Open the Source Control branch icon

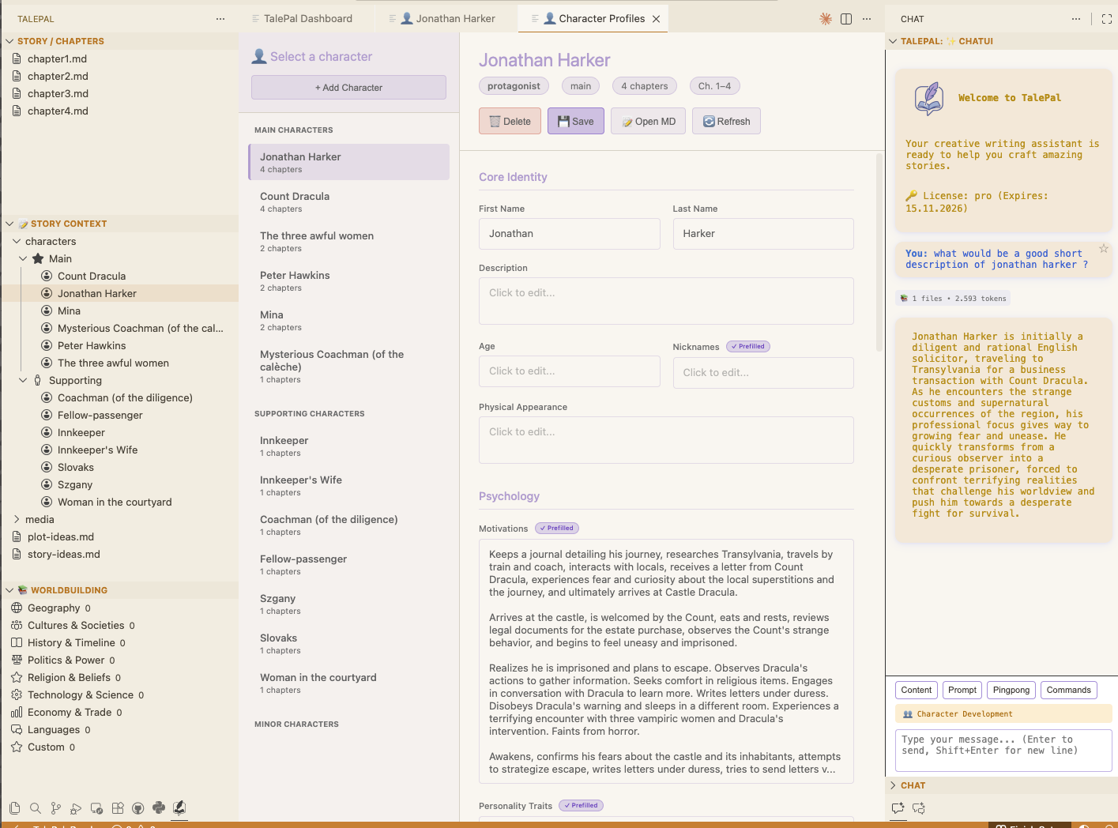pos(55,807)
